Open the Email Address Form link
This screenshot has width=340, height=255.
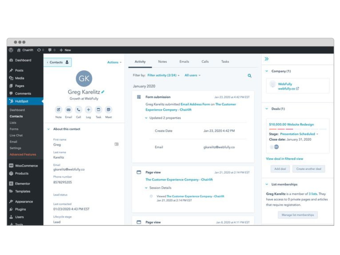pos(195,104)
